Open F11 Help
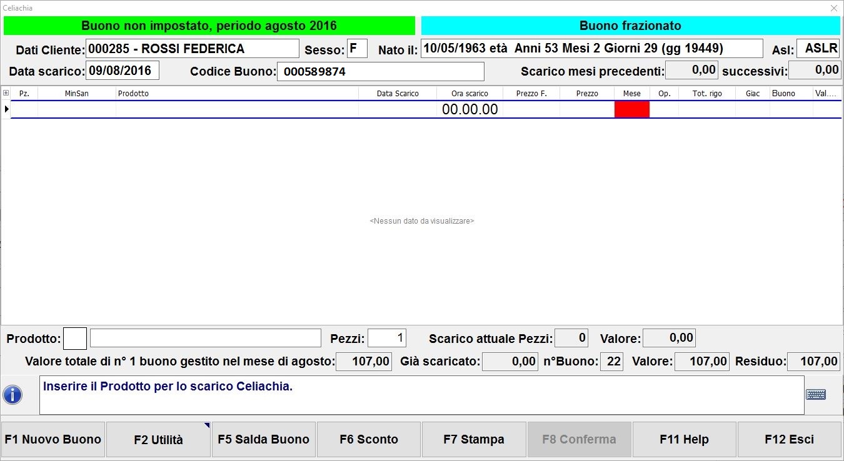 (684, 439)
